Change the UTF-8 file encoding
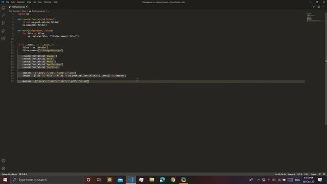Viewport: 327px width, 184px height. tap(300, 174)
